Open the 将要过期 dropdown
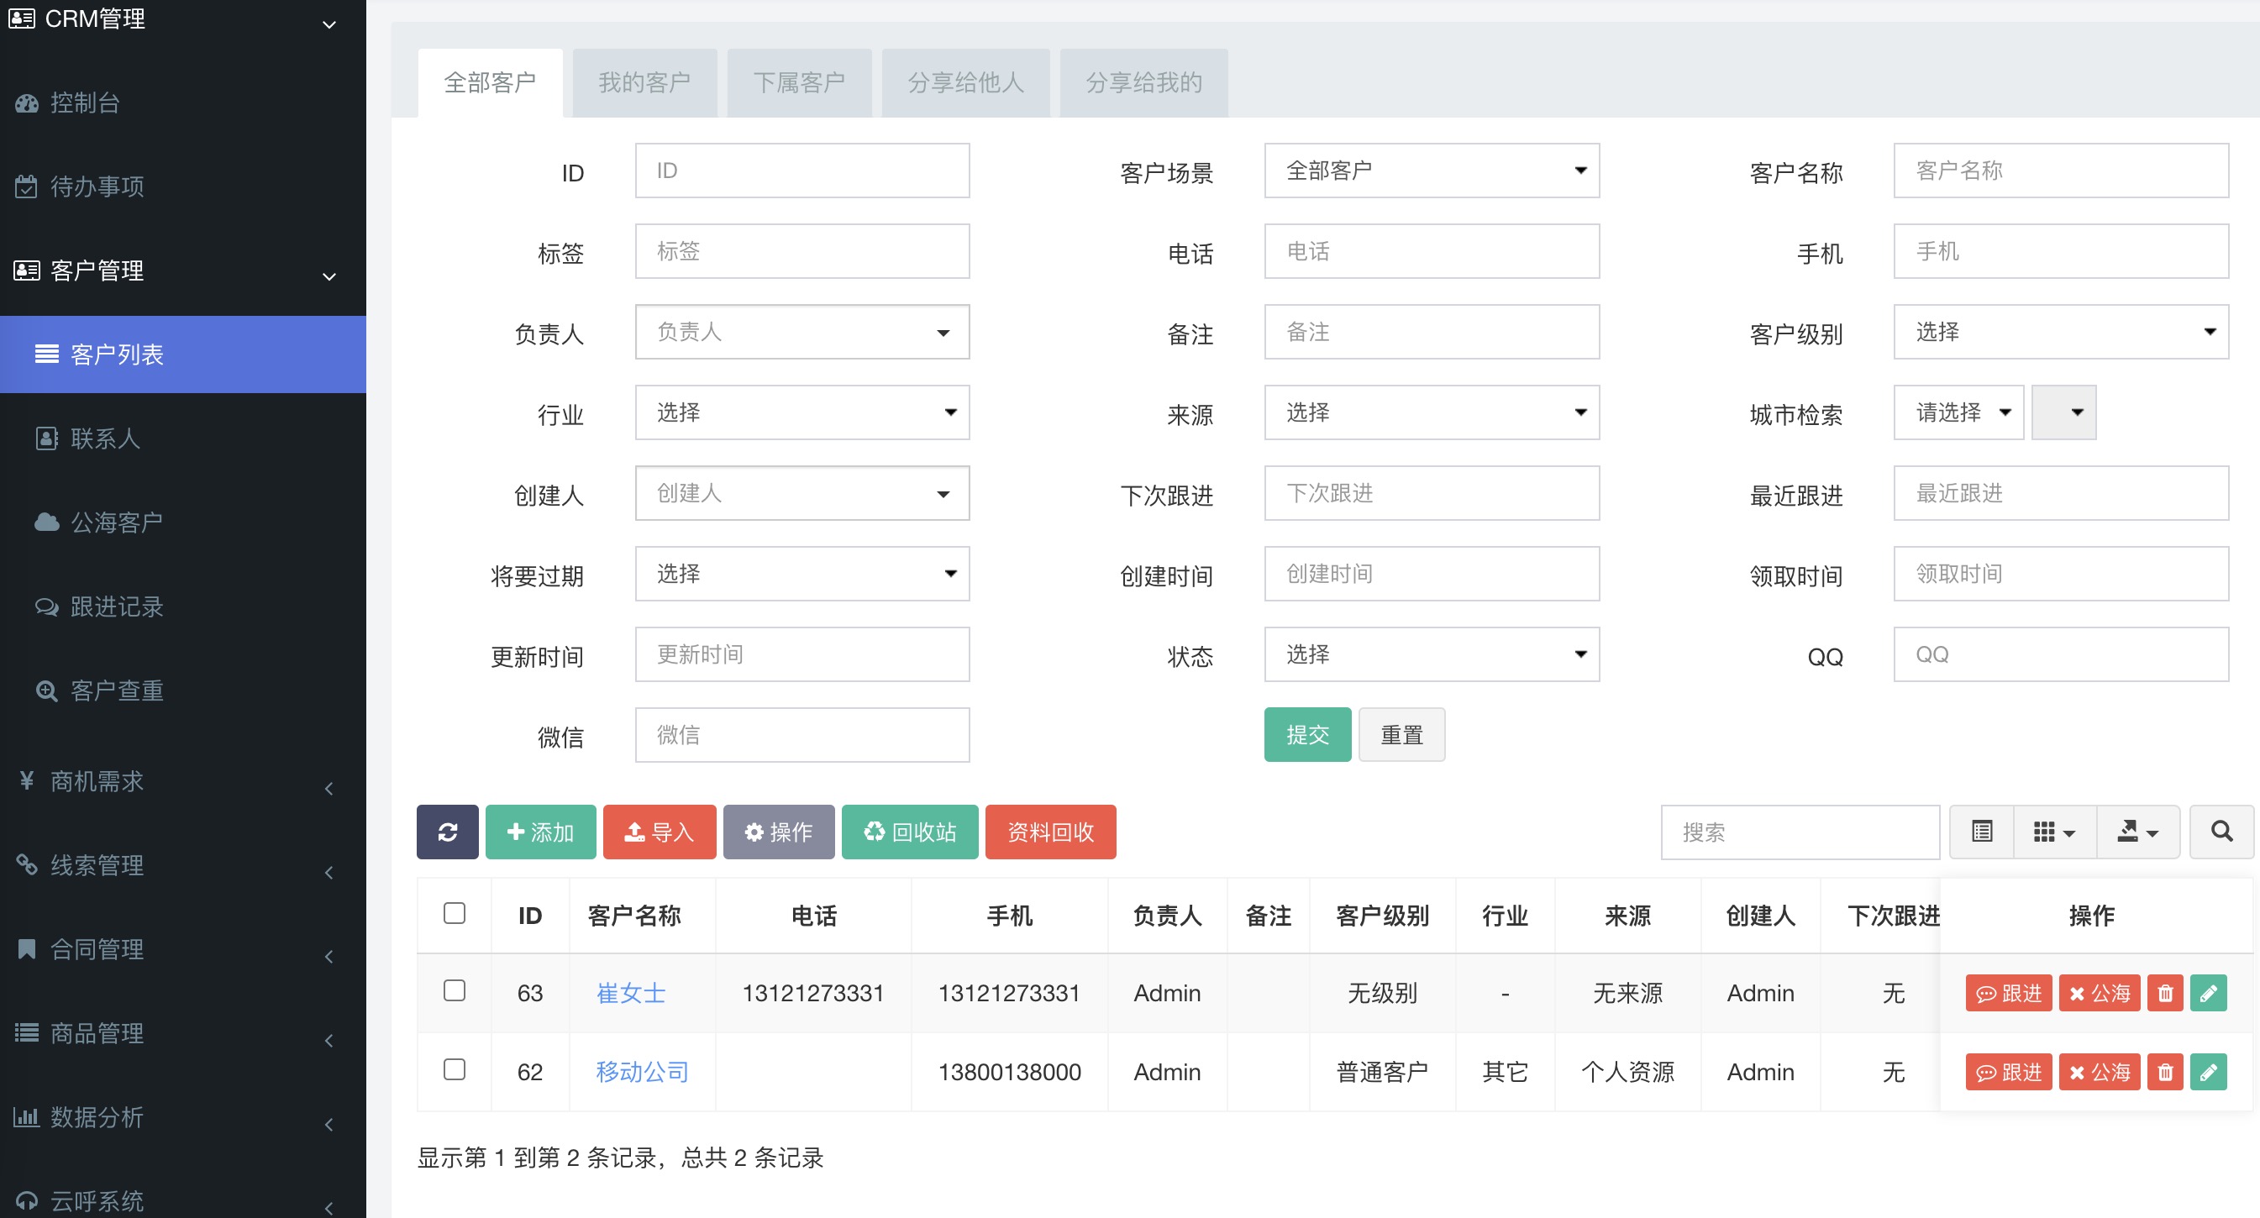The width and height of the screenshot is (2260, 1218). [802, 574]
